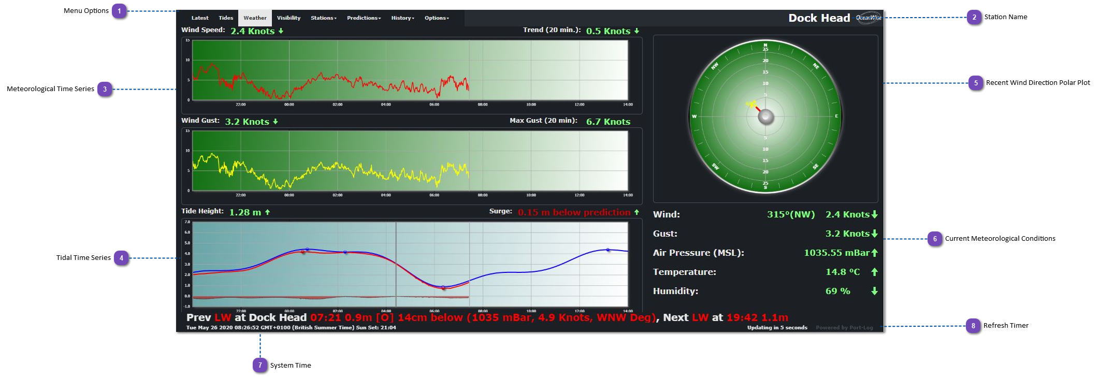Image resolution: width=1099 pixels, height=378 pixels.
Task: Select the Tides tab
Action: 226,18
